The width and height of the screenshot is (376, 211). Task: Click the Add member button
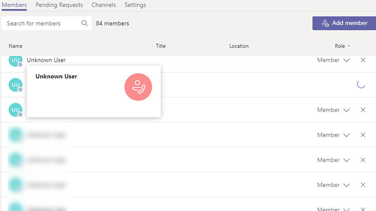coord(344,23)
